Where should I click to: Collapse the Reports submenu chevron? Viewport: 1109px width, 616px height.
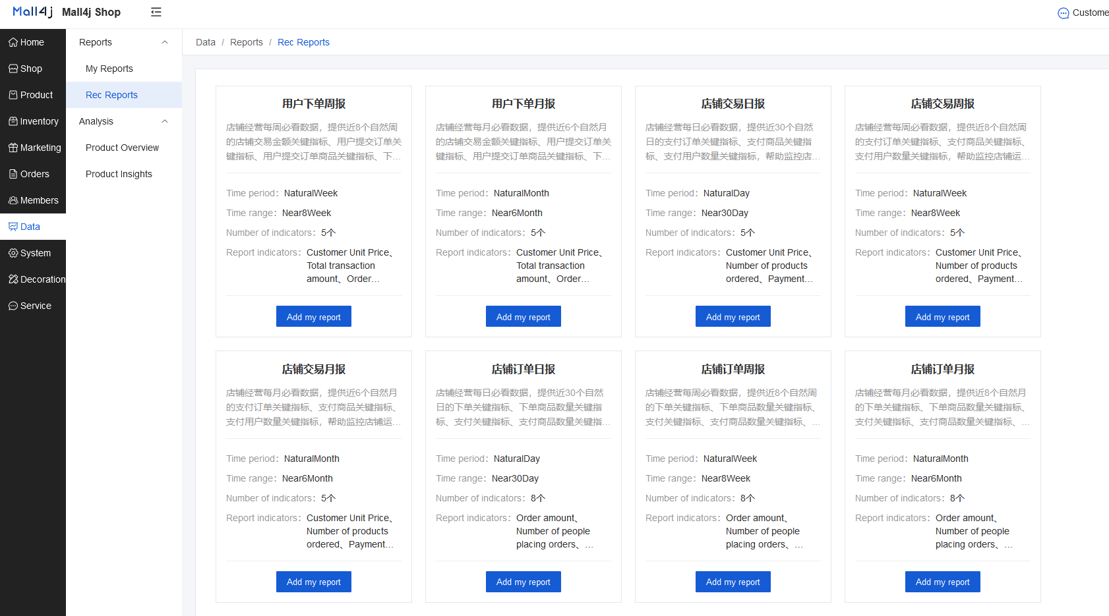165,42
